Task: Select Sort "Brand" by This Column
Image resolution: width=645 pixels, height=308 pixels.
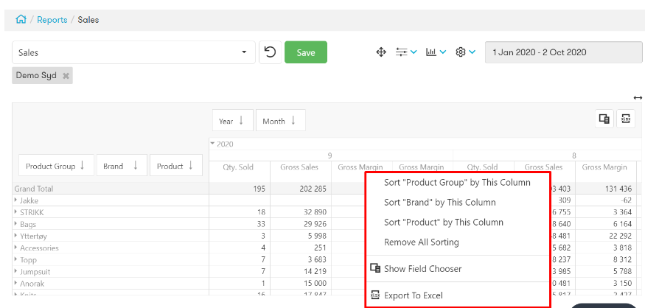Action: (458, 203)
